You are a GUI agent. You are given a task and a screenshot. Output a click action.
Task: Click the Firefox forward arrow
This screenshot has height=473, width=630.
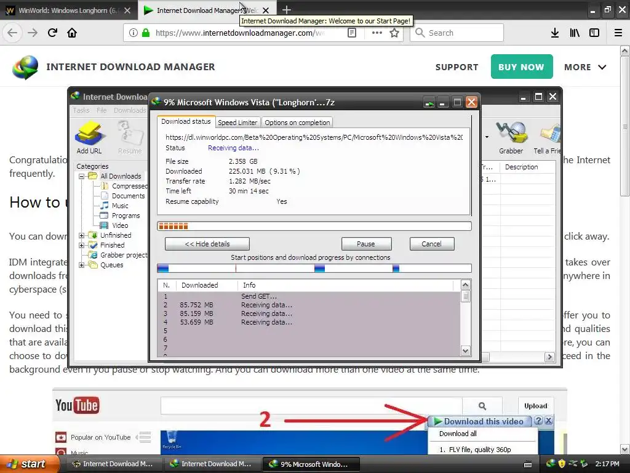pos(33,33)
